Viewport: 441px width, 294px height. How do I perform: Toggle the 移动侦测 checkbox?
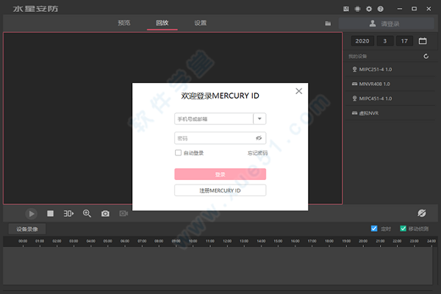[403, 229]
